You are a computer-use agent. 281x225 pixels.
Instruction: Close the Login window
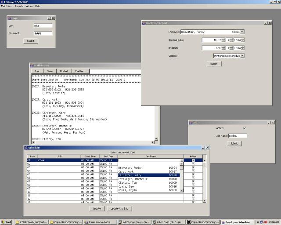click(53, 18)
